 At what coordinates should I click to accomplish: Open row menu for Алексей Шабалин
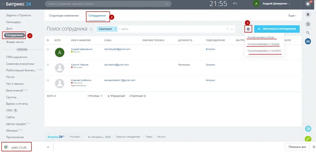coord(48,80)
